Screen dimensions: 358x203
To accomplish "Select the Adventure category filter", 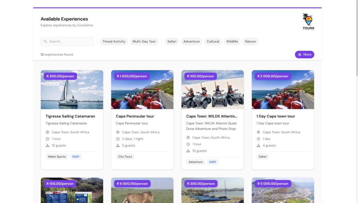I will (192, 42).
